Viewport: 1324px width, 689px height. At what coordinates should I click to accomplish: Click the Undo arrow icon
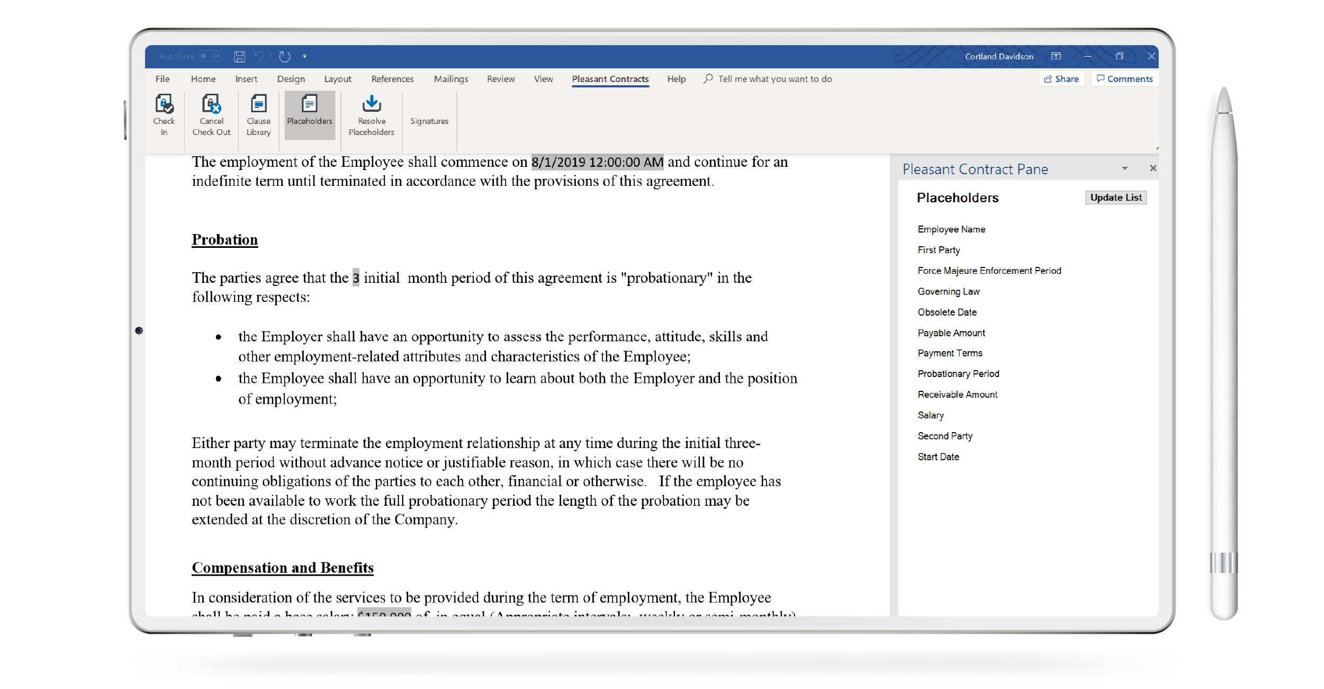point(259,56)
